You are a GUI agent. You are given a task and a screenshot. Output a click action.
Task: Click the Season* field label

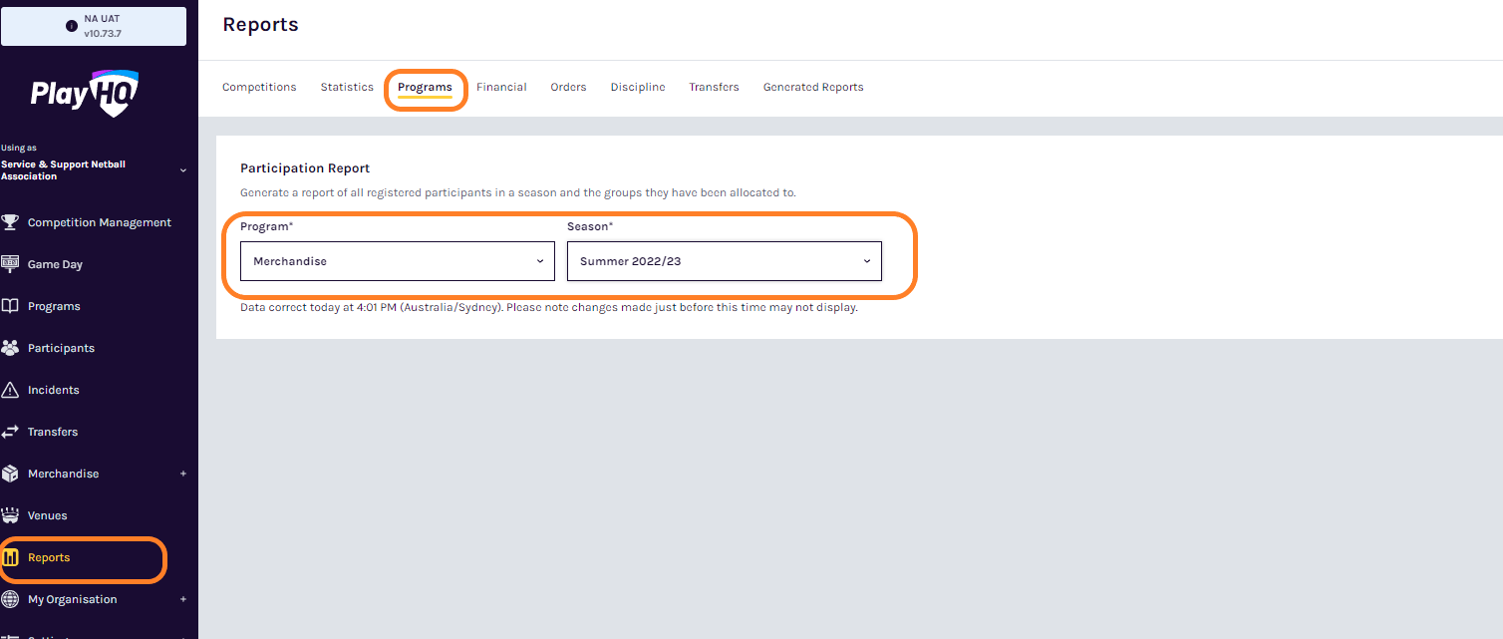590,226
